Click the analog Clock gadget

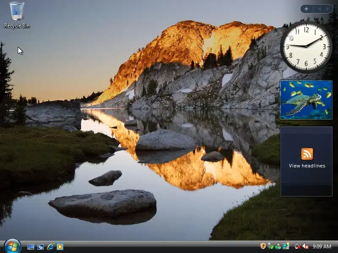(306, 46)
